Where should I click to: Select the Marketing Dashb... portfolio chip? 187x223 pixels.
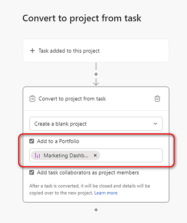tap(65, 156)
